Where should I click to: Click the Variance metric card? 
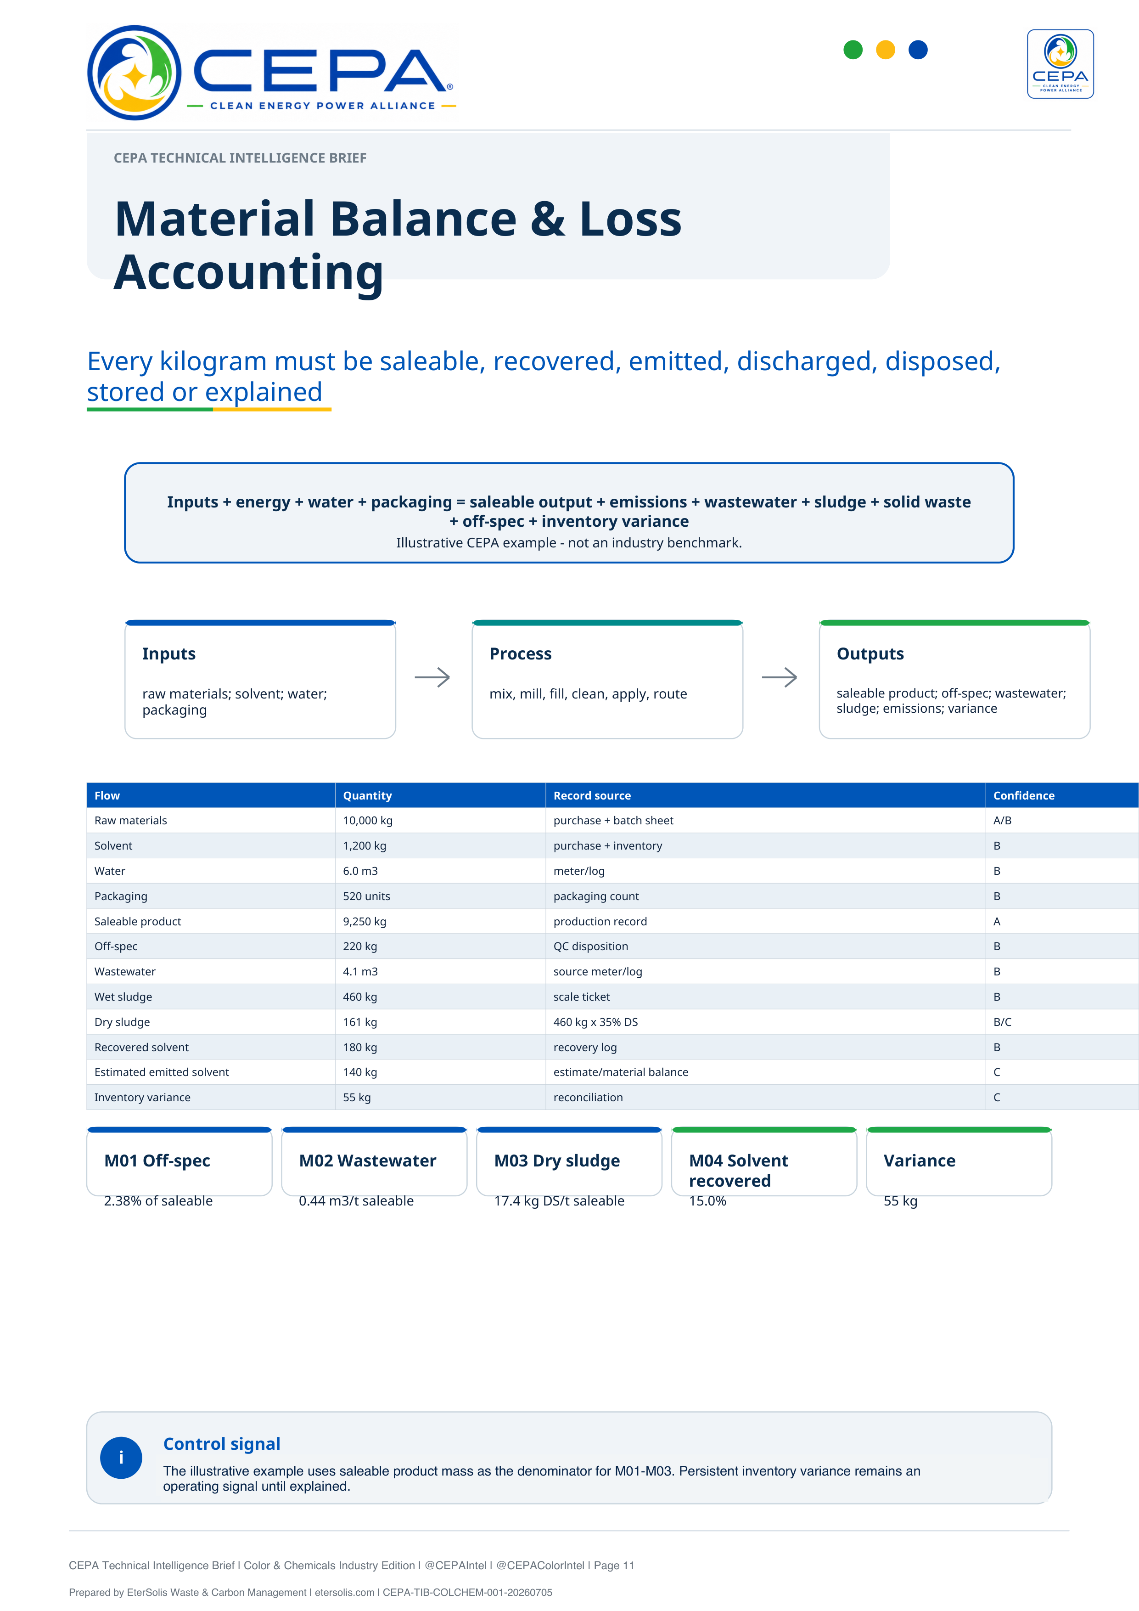pyautogui.click(x=959, y=1162)
